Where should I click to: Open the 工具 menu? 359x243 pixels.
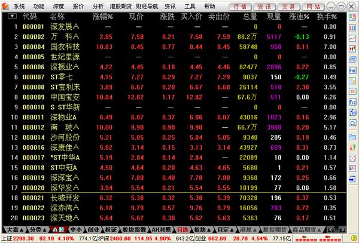tap(190, 7)
